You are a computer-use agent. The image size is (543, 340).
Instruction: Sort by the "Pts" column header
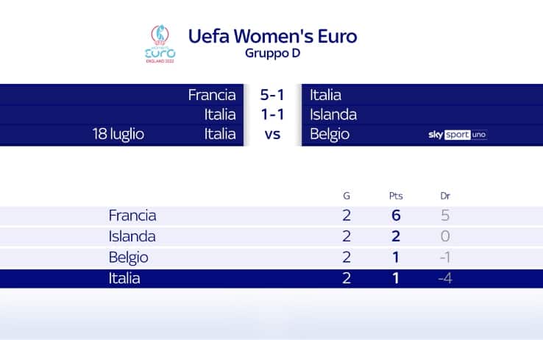point(396,196)
